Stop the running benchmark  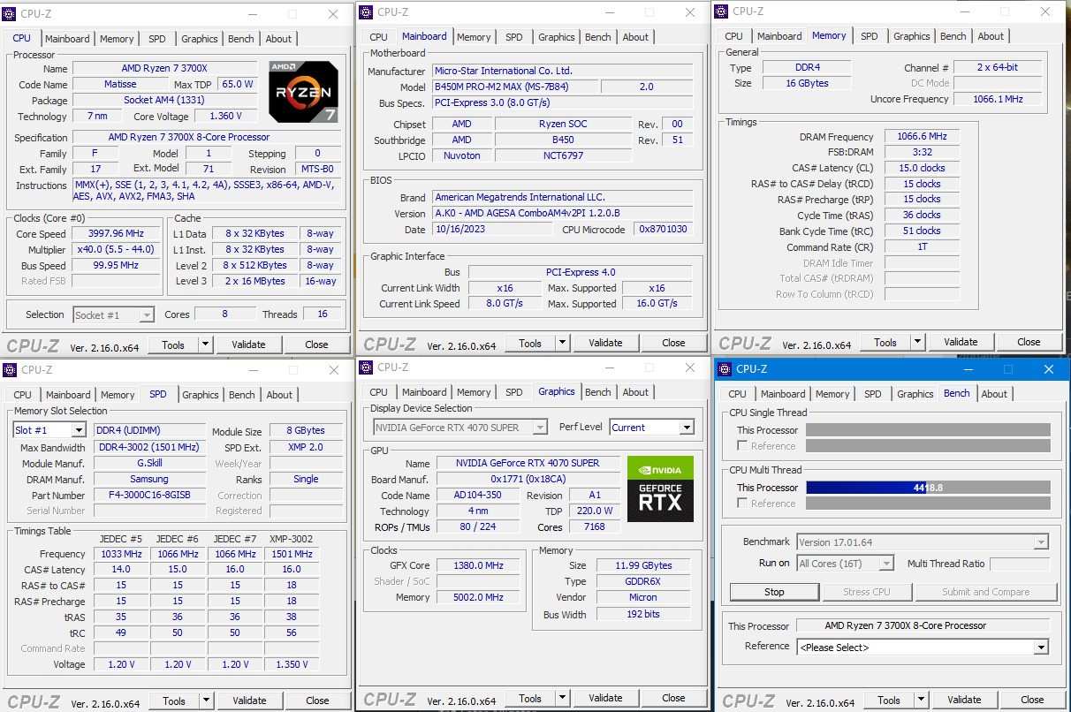tap(774, 592)
